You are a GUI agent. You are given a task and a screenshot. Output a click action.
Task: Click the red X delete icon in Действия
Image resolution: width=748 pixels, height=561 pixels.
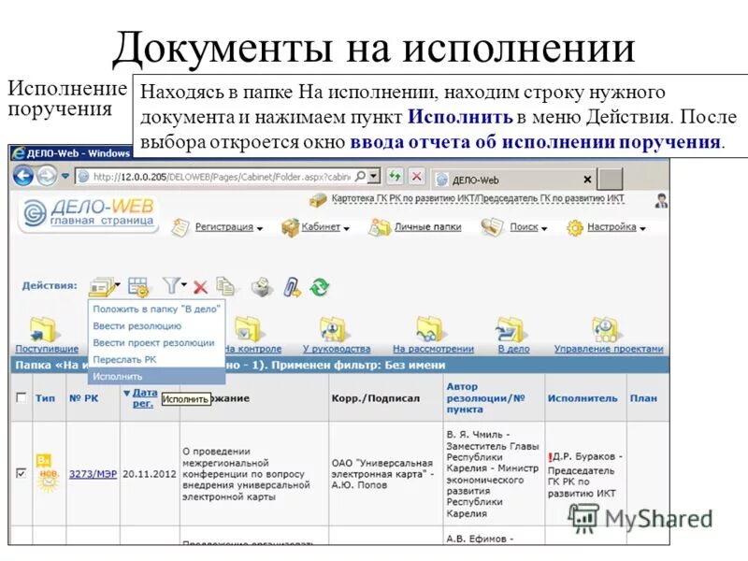point(200,287)
